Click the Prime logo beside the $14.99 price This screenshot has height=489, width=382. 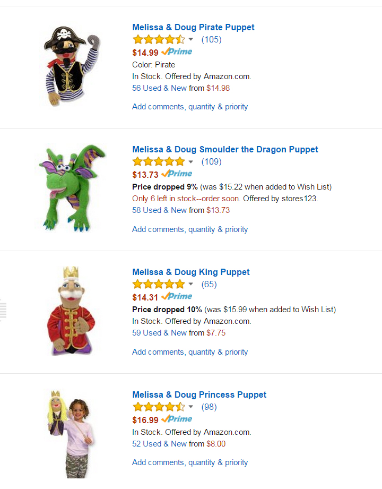click(177, 52)
